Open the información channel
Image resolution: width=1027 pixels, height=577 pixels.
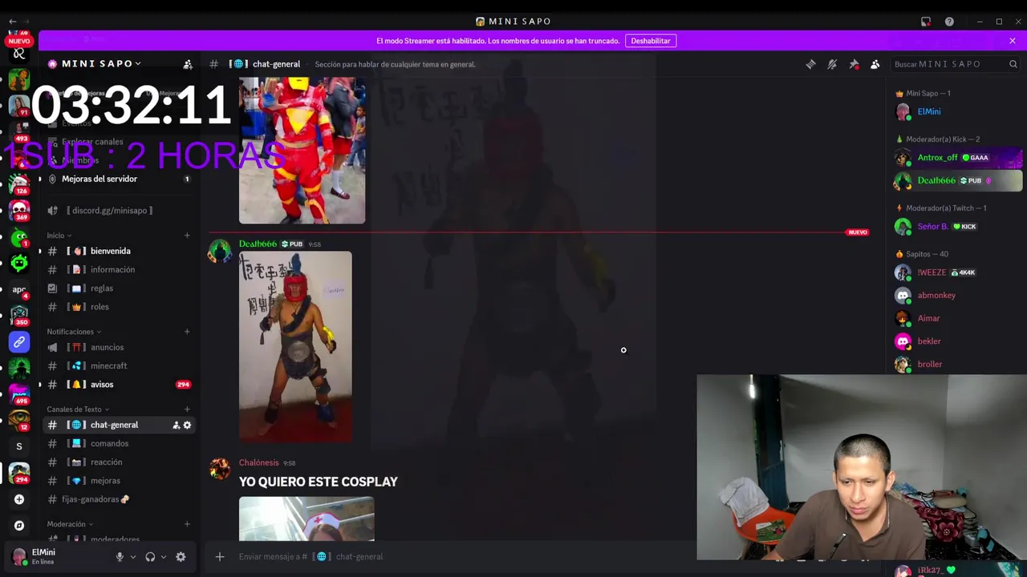(x=112, y=269)
